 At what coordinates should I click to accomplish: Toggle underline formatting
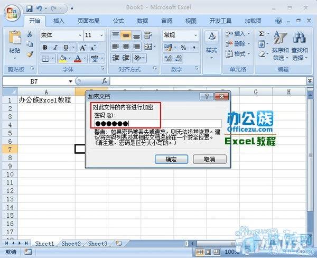(x=66, y=48)
